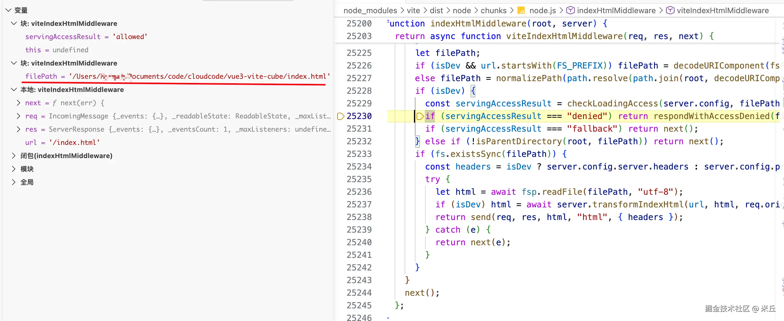Expand the 模块 module scope
Viewport: 784px width, 321px height.
[x=14, y=169]
